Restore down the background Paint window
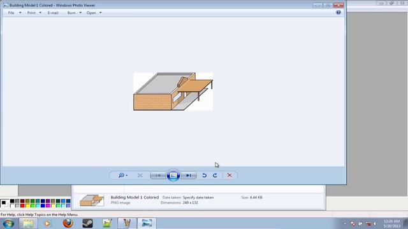The width and height of the screenshot is (408, 229). (391, 3)
